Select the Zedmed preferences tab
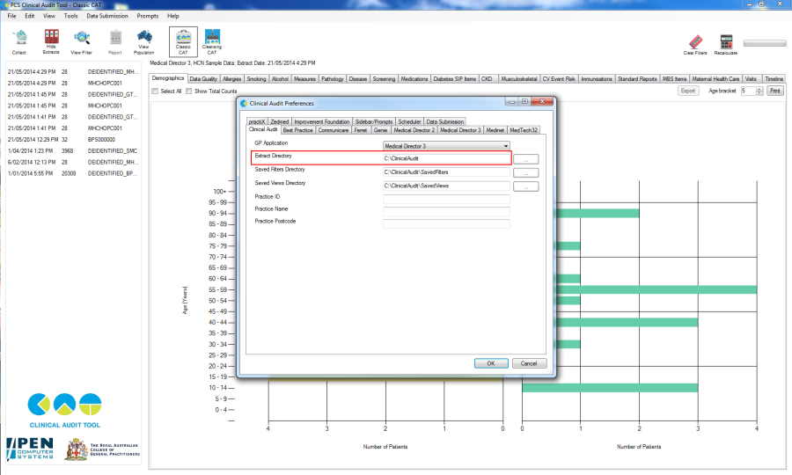This screenshot has height=475, width=792. (x=279, y=121)
